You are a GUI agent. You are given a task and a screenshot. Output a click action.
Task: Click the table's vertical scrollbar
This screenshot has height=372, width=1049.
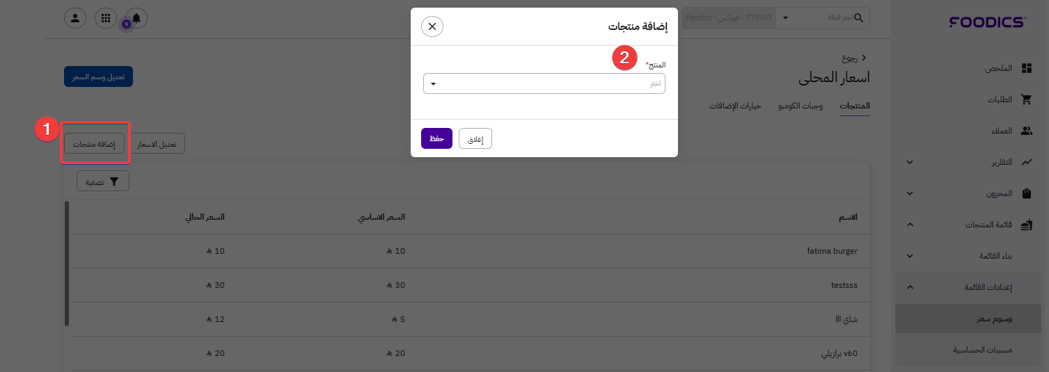click(x=67, y=264)
